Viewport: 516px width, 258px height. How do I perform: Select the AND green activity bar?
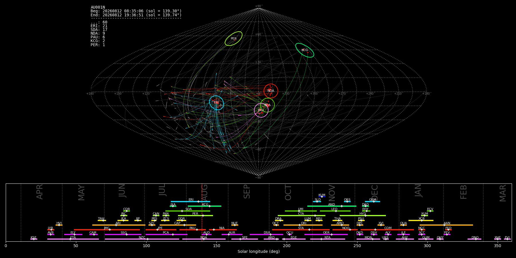point(332,206)
